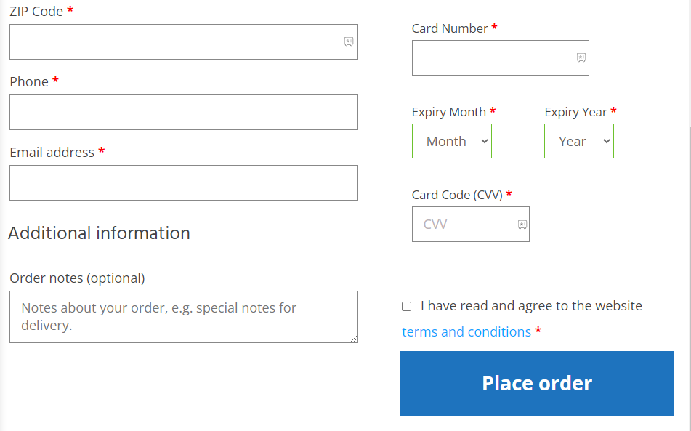Viewport: 691px width, 431px height.
Task: Click into the Phone input field
Action: (183, 112)
